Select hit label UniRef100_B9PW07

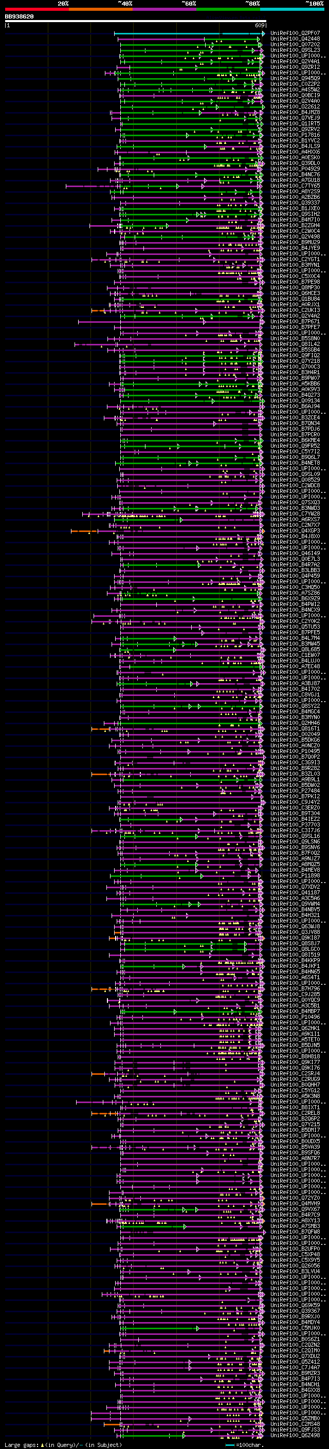click(x=295, y=378)
